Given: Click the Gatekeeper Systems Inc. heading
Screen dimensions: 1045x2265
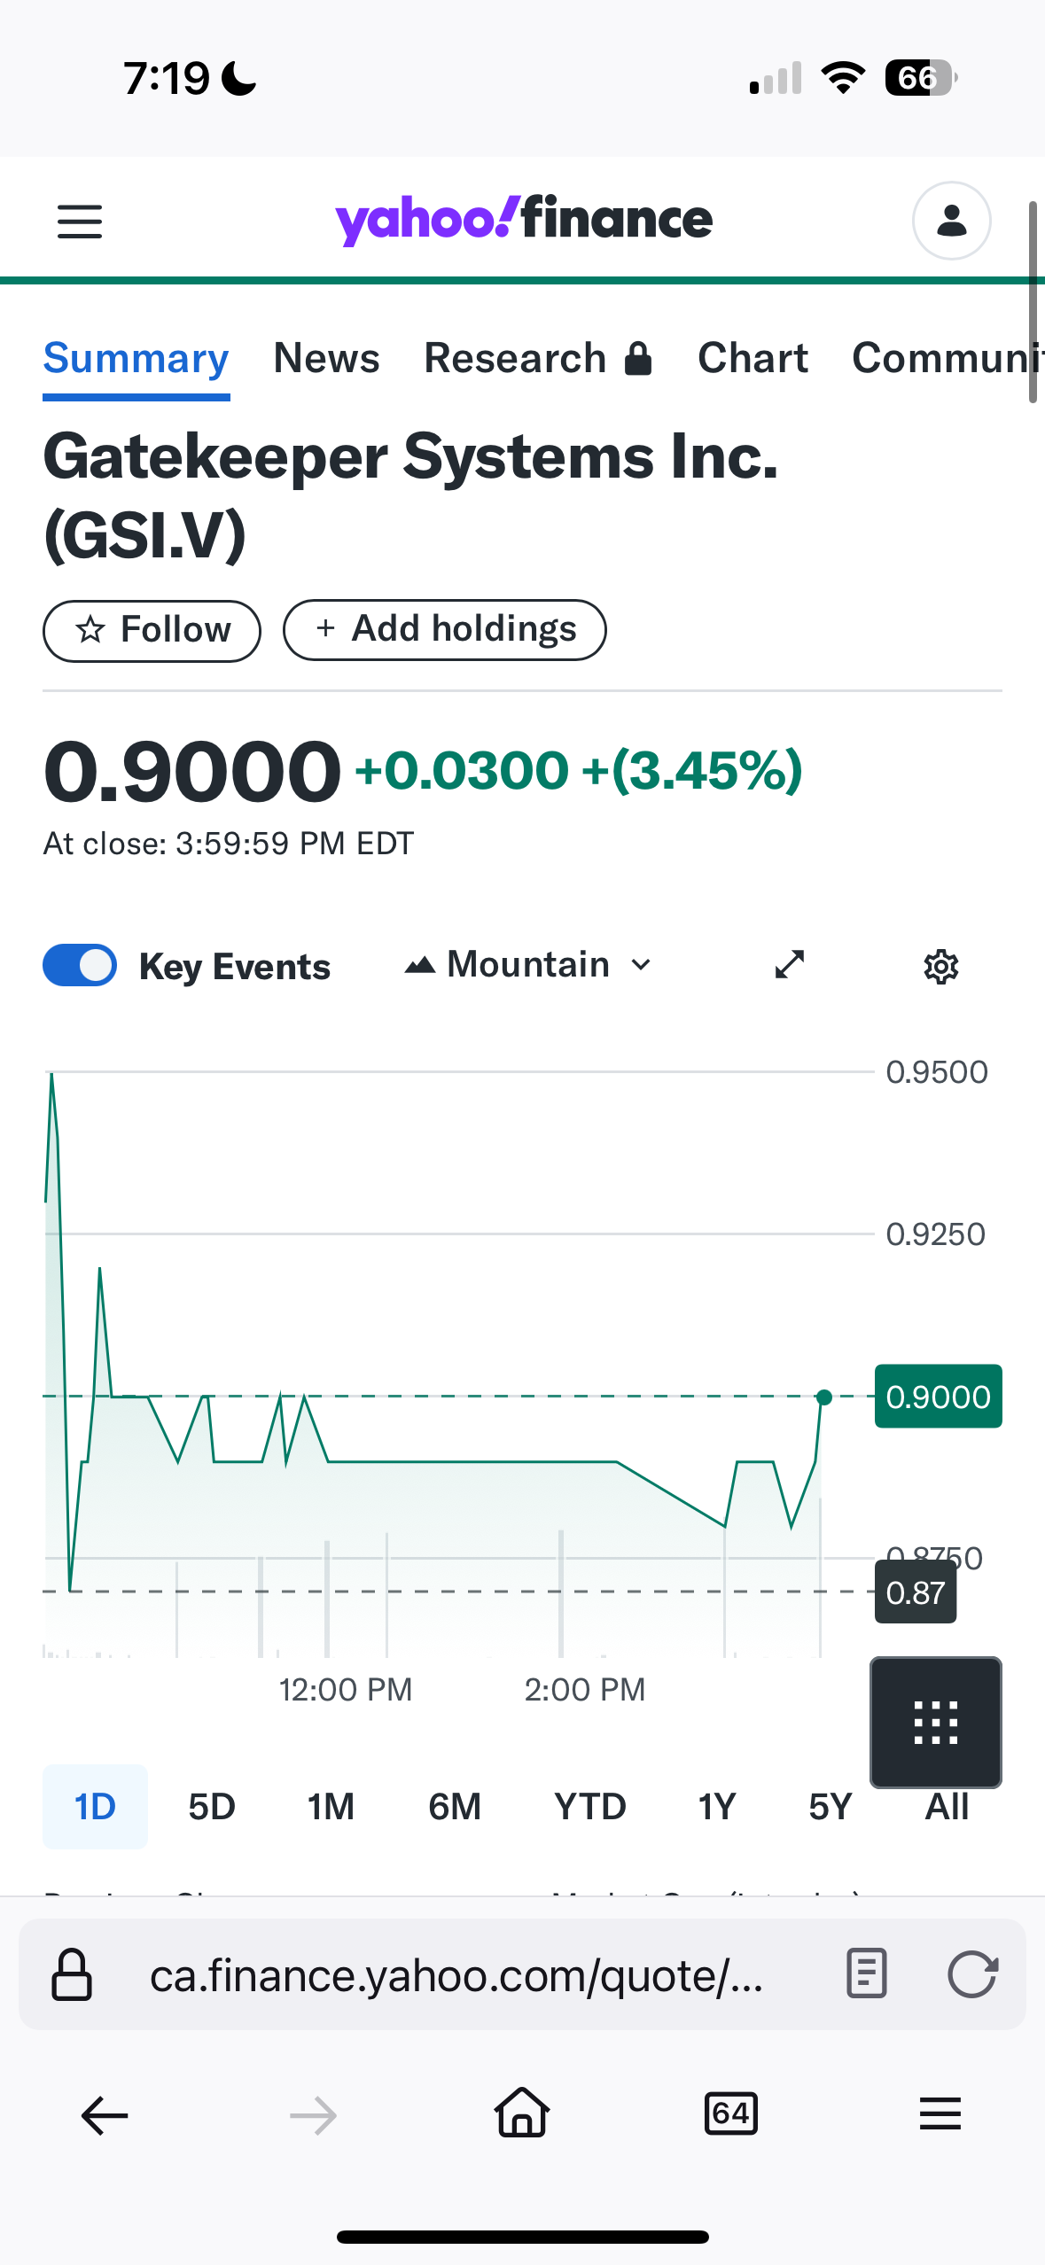Looking at the screenshot, I should click(410, 495).
